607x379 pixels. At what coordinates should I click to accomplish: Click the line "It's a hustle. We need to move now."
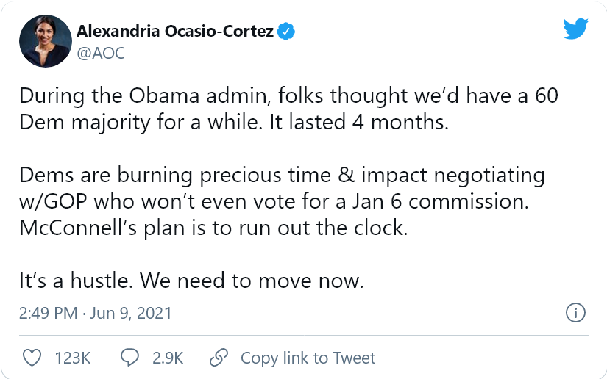click(191, 281)
